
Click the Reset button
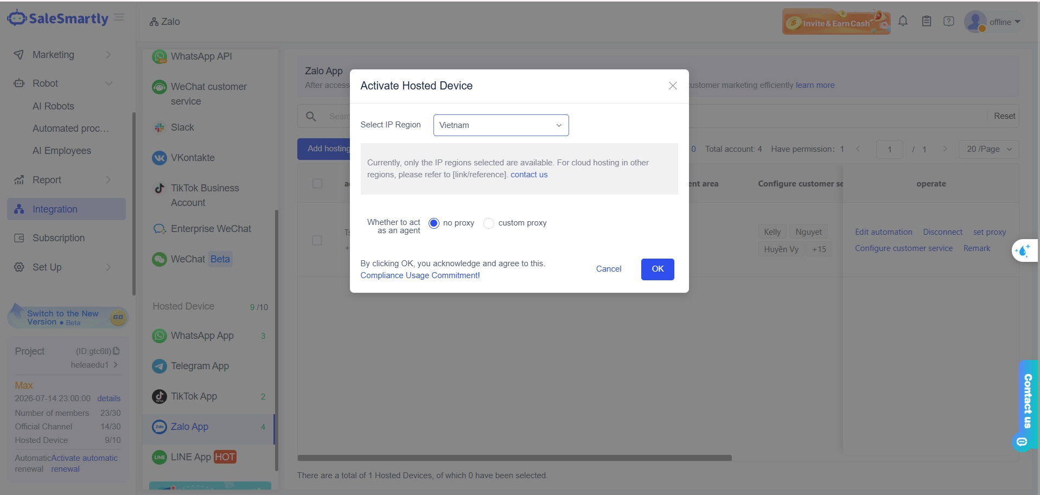tap(1004, 116)
